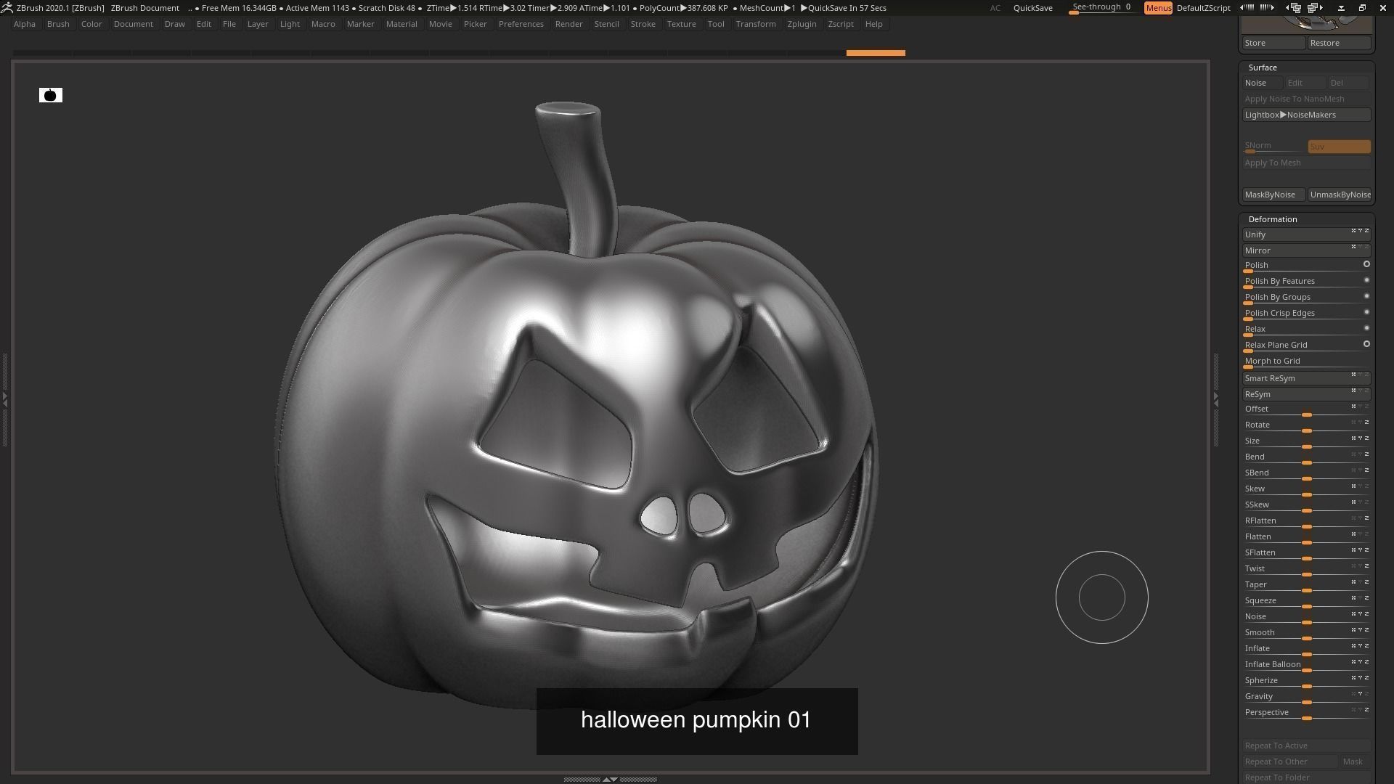Open the Document menu
The width and height of the screenshot is (1394, 784).
[x=134, y=24]
